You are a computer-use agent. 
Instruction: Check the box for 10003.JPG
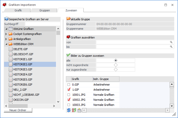(x=69, y=105)
